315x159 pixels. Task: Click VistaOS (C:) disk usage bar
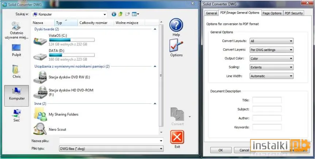(x=72, y=40)
